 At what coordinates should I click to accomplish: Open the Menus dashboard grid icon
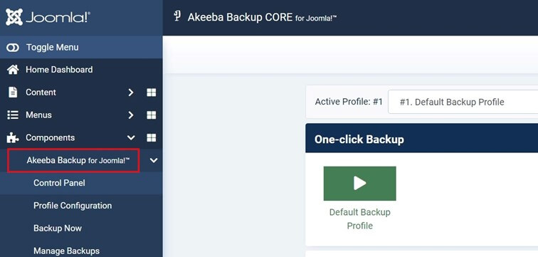(x=152, y=115)
